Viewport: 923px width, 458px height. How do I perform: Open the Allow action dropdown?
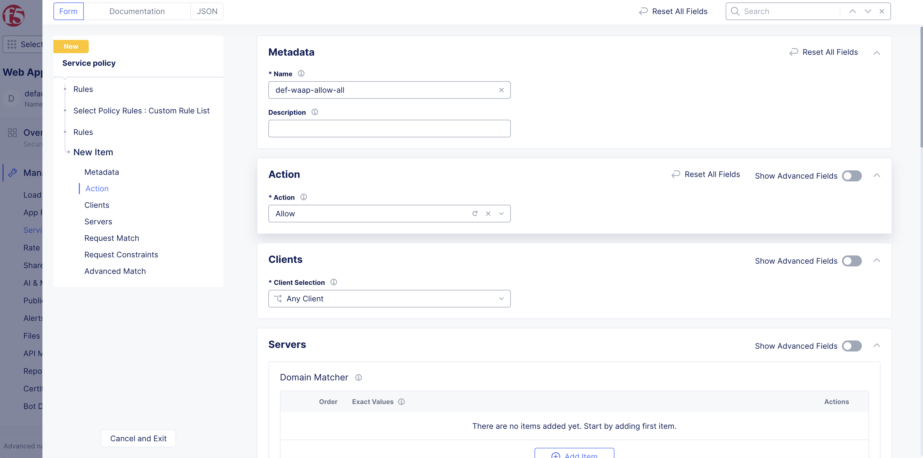point(501,213)
